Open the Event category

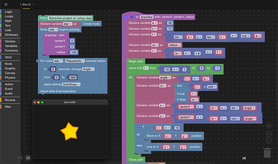pos(9,89)
